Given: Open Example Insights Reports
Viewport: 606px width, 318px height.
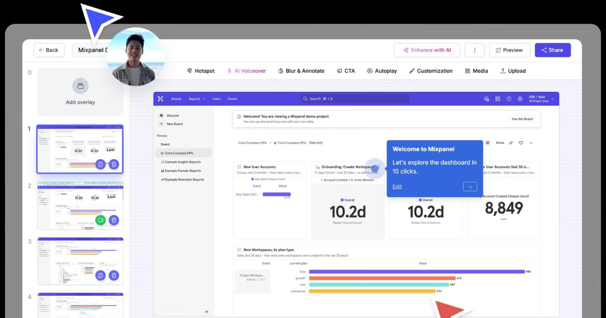Looking at the screenshot, I should (x=181, y=162).
